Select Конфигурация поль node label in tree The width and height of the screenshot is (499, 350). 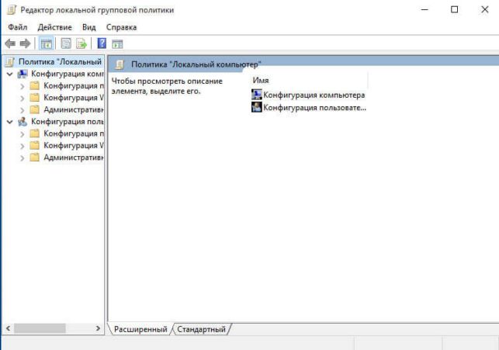(x=68, y=122)
